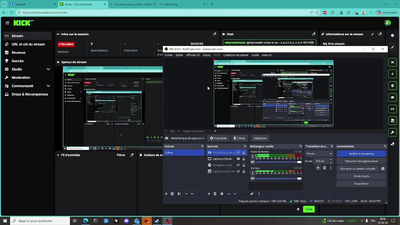Viewport: 400px width, 225px height.
Task: Toggle visibility of Capture audio source
Action: [238, 171]
